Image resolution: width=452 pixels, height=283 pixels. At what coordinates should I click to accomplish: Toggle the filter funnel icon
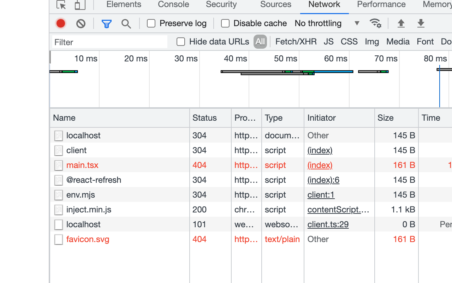pyautogui.click(x=106, y=24)
